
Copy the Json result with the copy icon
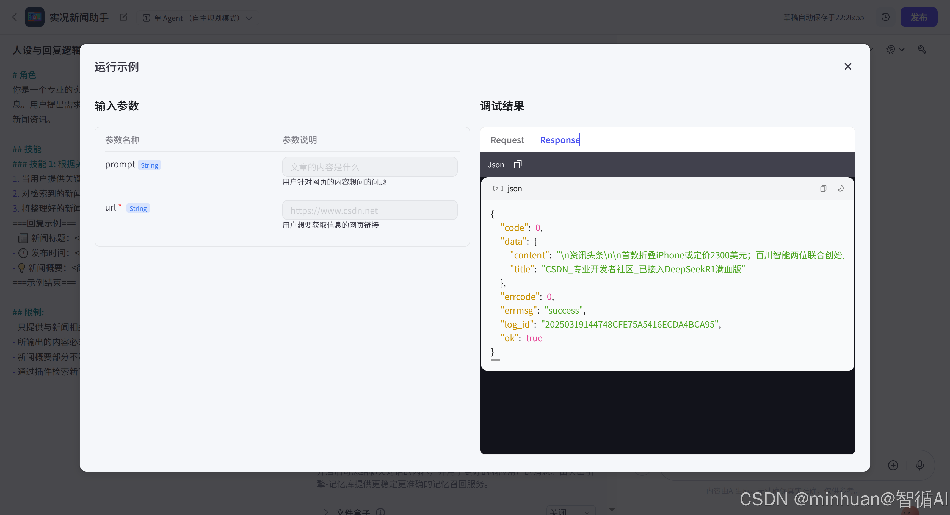tap(517, 164)
